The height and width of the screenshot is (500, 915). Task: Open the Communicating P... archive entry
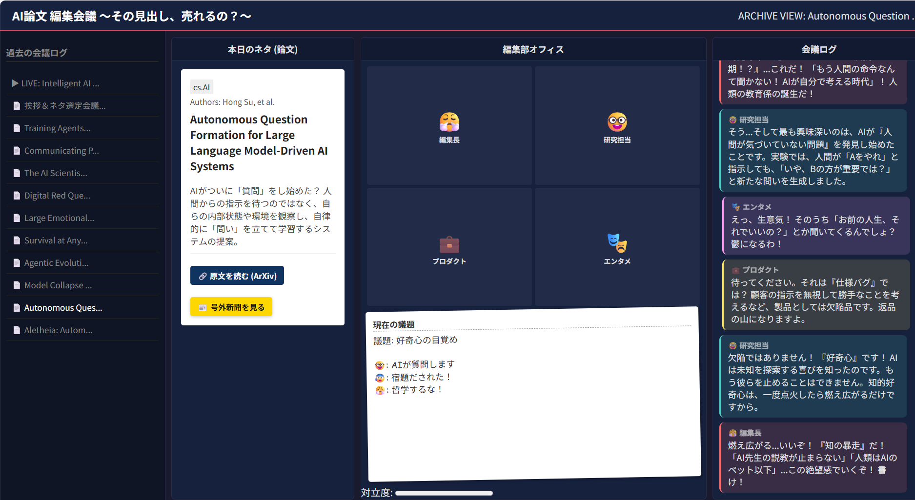click(61, 151)
